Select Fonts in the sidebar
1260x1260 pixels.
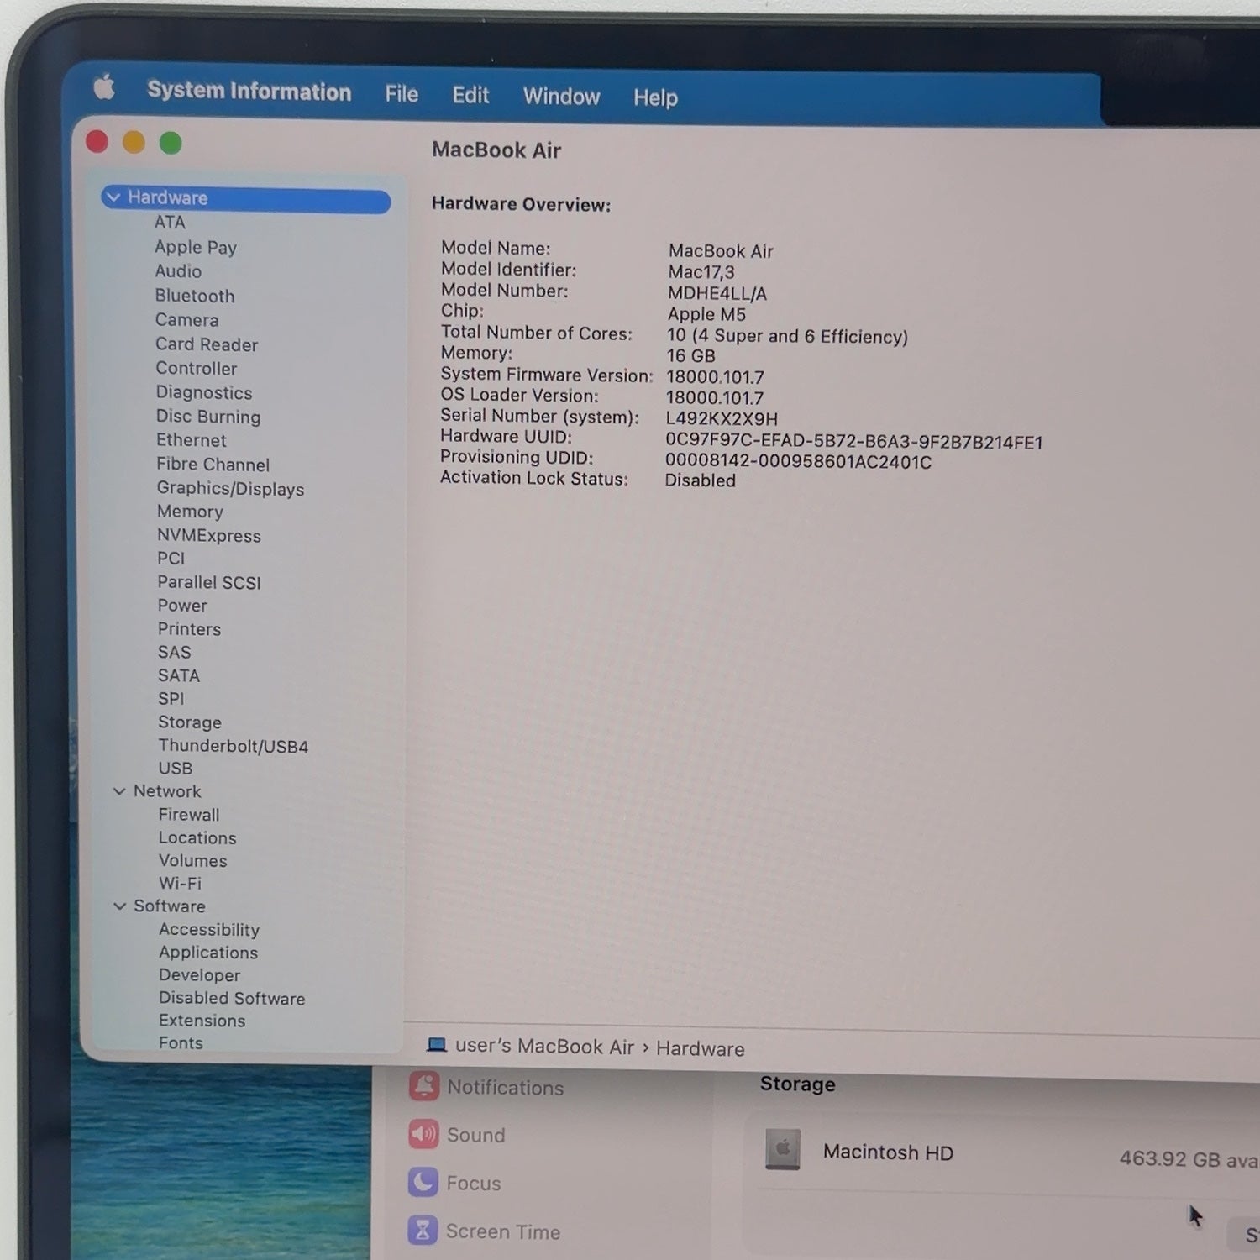pos(181,1043)
